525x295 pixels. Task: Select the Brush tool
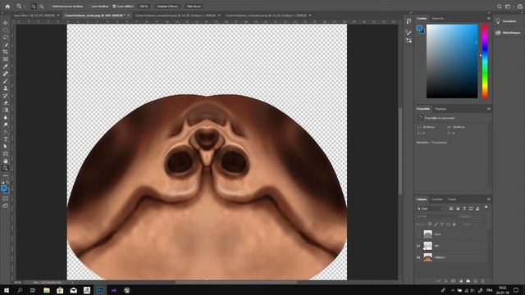6,81
